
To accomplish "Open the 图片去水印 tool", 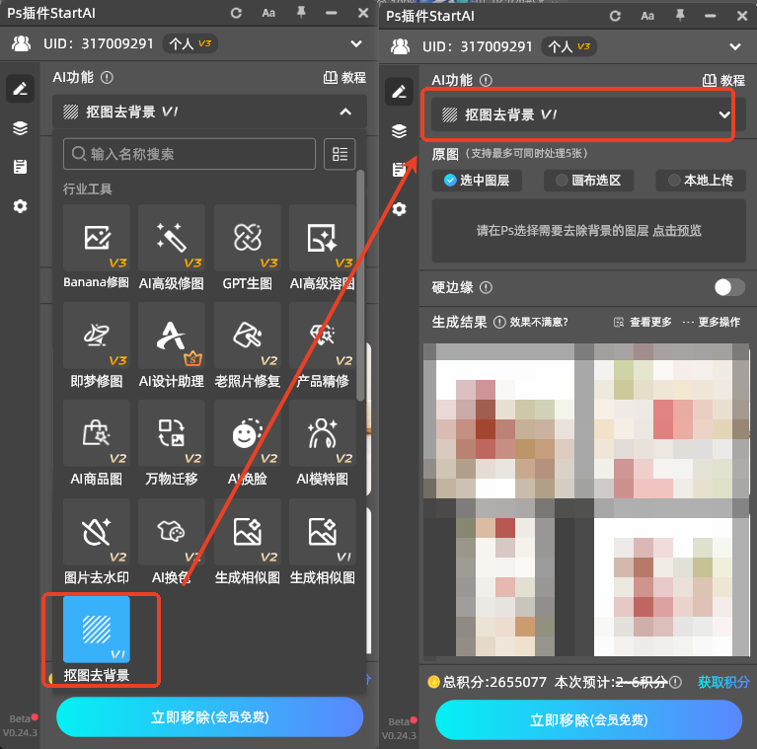I will coord(96,542).
